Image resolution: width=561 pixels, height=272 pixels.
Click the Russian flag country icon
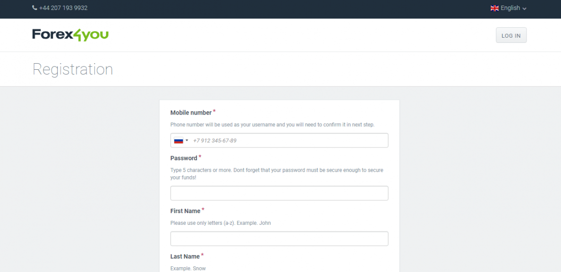(x=178, y=140)
